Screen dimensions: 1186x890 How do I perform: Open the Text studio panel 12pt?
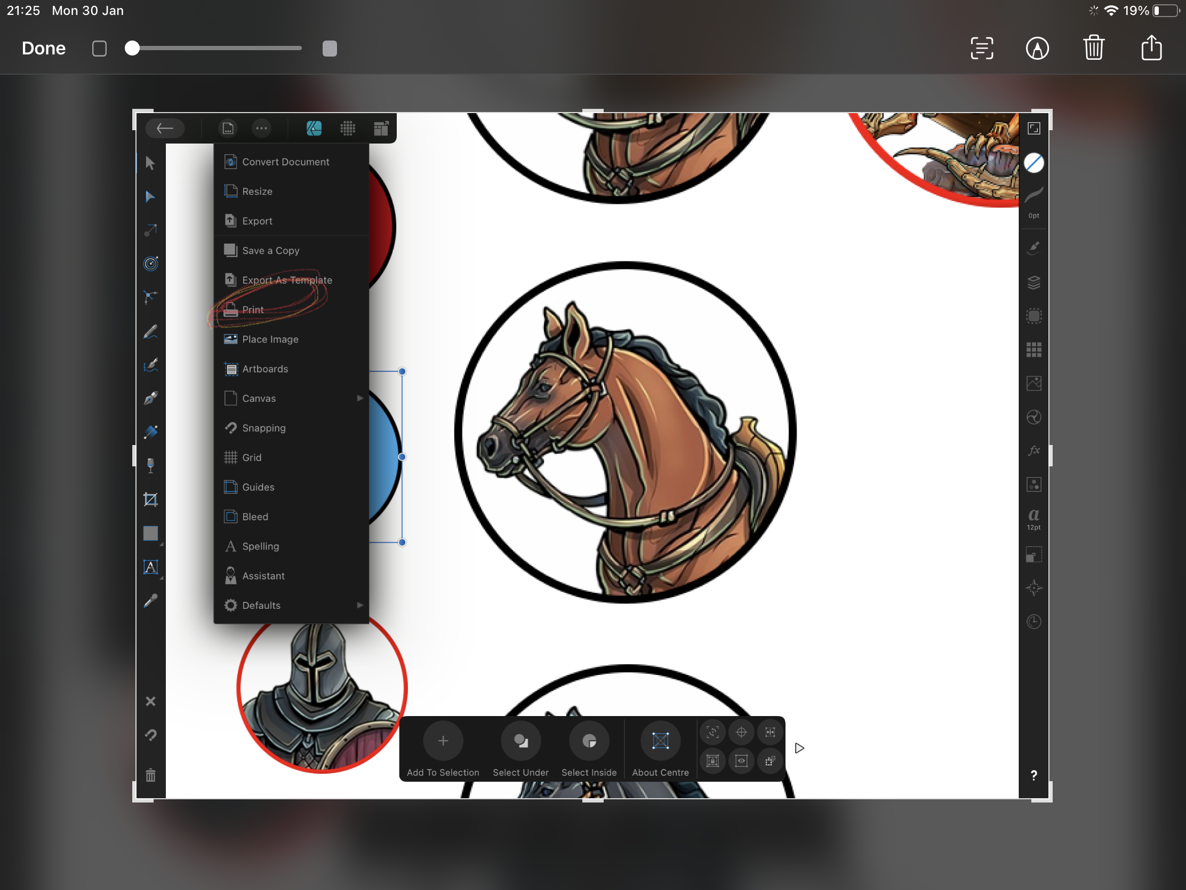[x=1033, y=519]
